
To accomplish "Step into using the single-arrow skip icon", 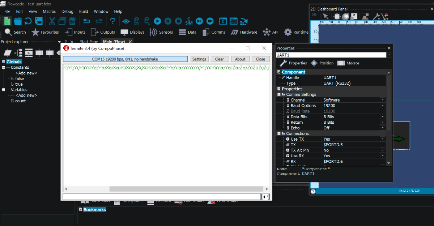I will pos(199,21).
